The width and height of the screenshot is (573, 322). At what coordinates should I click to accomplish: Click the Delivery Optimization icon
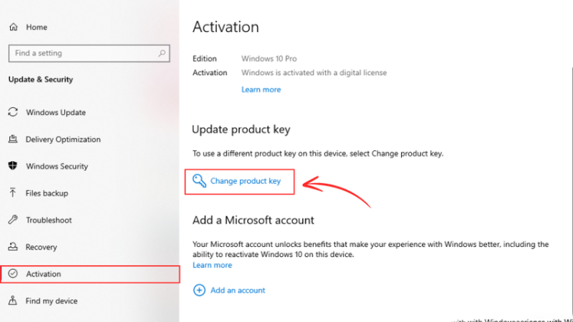[x=13, y=140]
